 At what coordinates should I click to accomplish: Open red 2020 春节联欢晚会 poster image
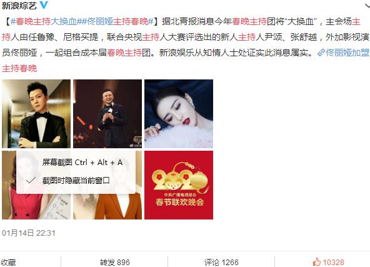[179, 185]
